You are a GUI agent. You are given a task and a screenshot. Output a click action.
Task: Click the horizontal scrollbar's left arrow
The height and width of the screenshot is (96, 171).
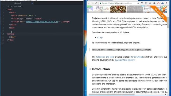88,95
